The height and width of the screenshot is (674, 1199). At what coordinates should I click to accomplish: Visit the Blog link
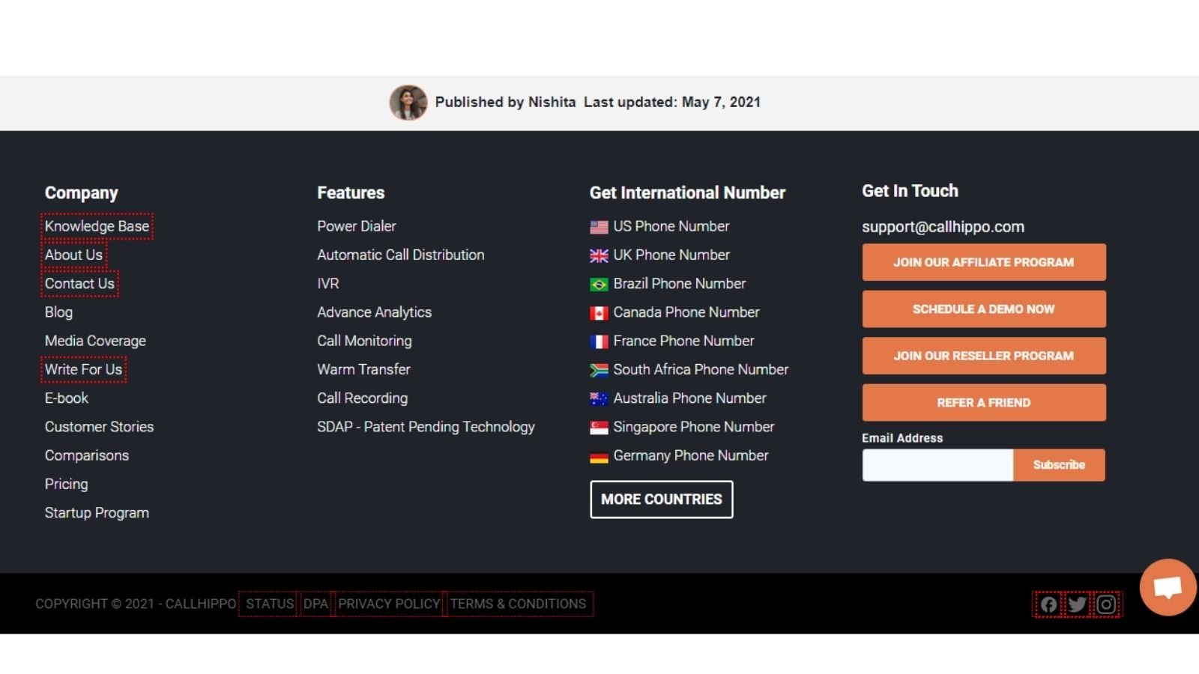[x=58, y=312]
